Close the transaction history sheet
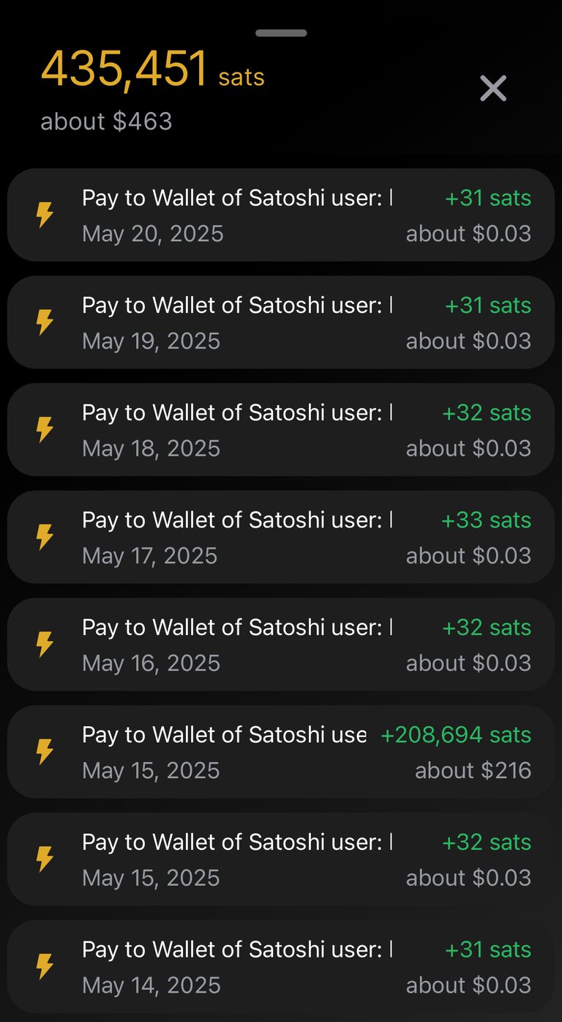This screenshot has height=1022, width=562. click(493, 89)
